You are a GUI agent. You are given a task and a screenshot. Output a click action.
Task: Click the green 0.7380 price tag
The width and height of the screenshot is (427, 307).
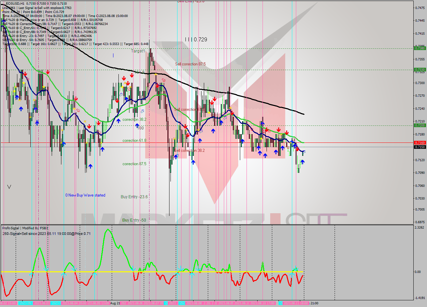click(420, 48)
